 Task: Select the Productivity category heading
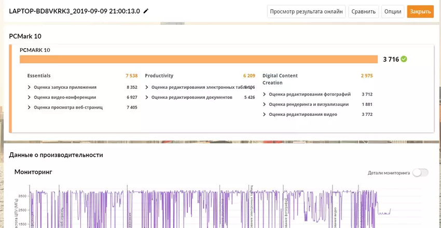(159, 76)
